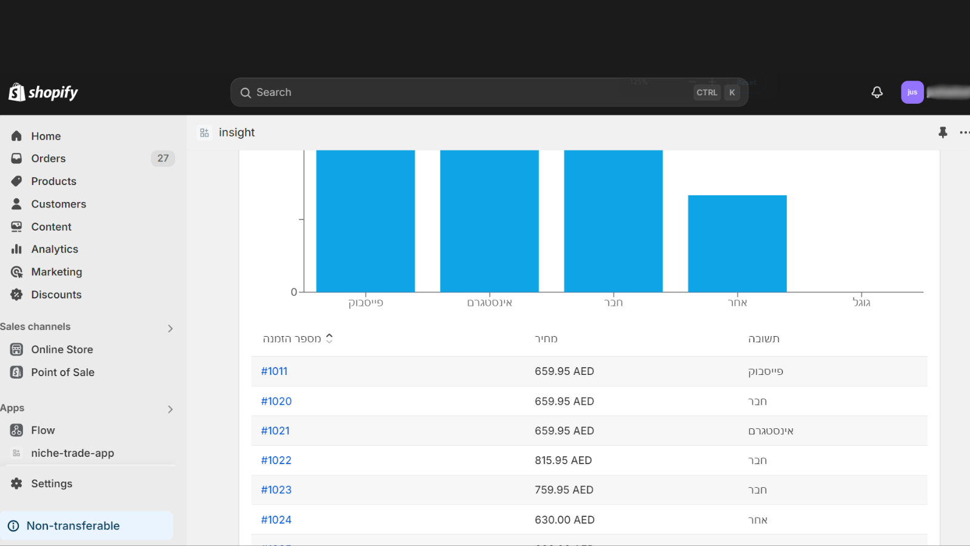Click the first chart bar for פייסבוק
Viewport: 970px width, 546px height.
pyautogui.click(x=366, y=221)
